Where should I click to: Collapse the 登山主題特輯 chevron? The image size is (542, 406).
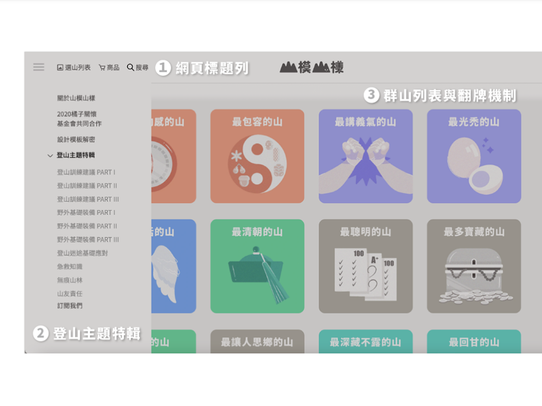(50, 156)
